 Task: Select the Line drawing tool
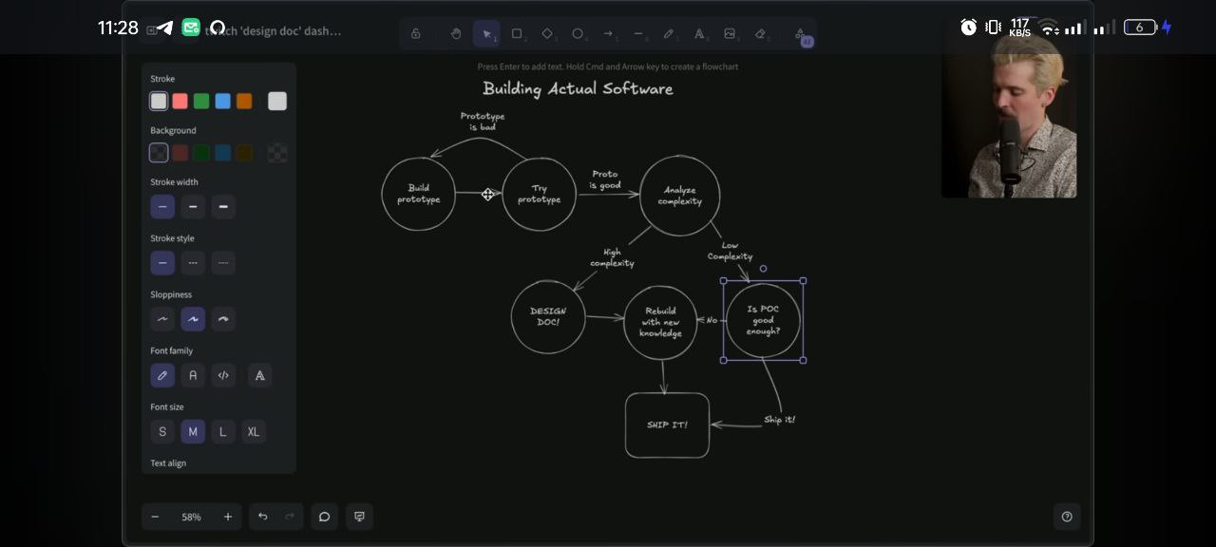638,33
